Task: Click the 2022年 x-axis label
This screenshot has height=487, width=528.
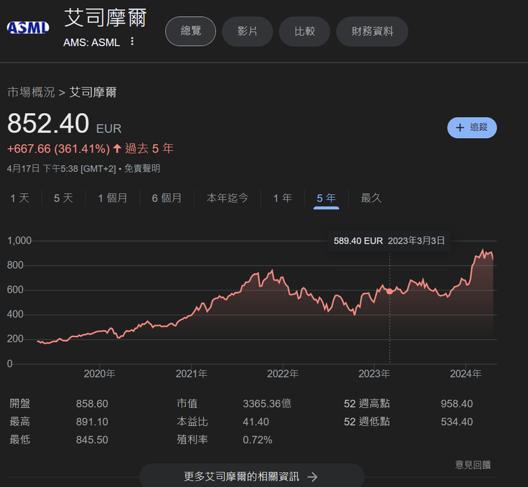Action: (282, 374)
